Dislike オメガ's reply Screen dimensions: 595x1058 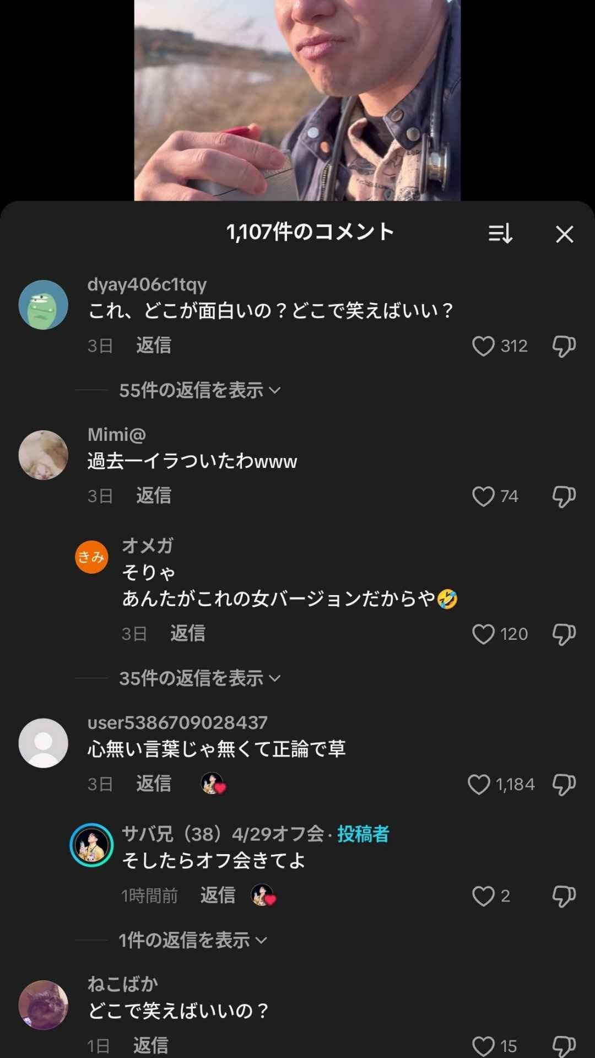click(x=564, y=634)
